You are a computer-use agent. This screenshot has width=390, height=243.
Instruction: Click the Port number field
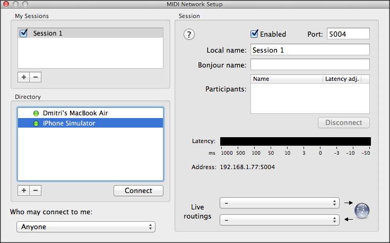pyautogui.click(x=348, y=34)
